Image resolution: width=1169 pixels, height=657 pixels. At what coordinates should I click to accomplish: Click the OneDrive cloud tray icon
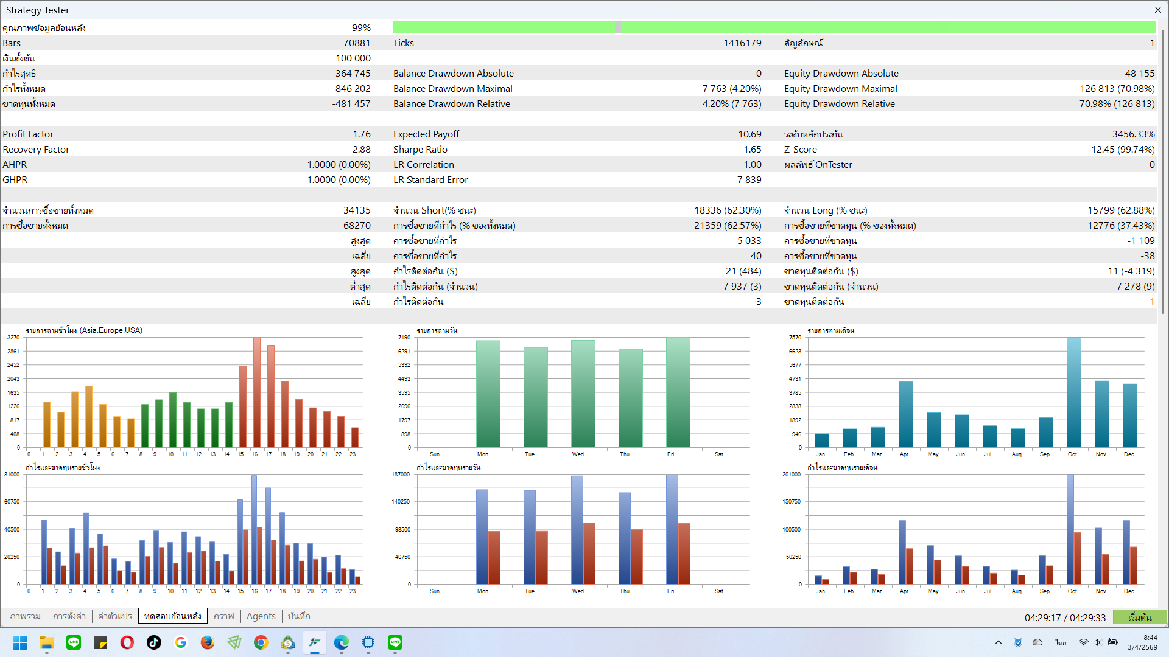pos(1038,642)
